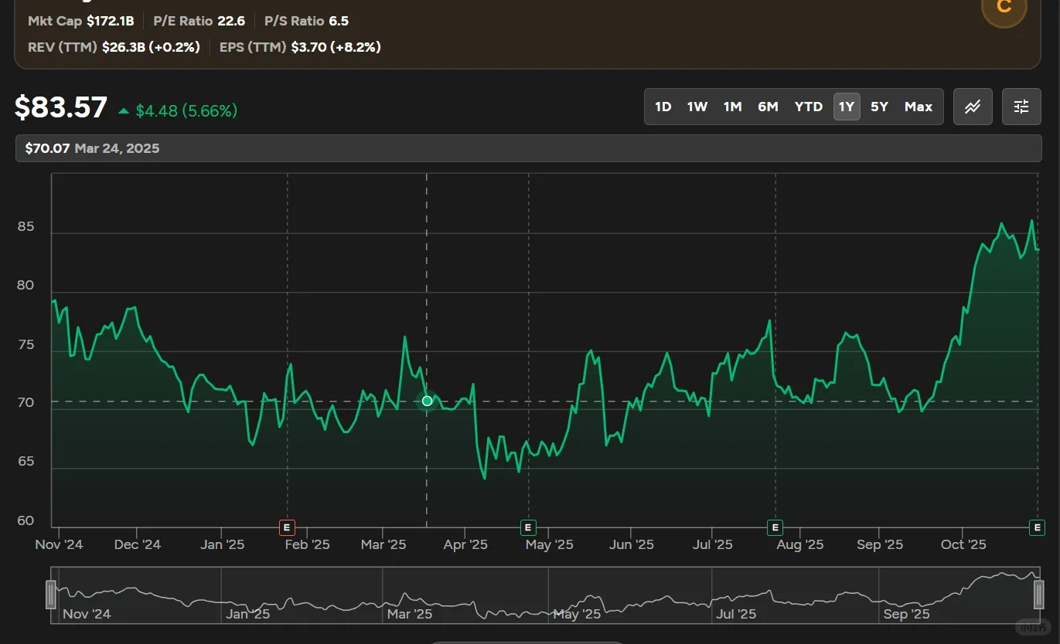Click the circular "C" company logo
The width and height of the screenshot is (1060, 644).
(1004, 9)
